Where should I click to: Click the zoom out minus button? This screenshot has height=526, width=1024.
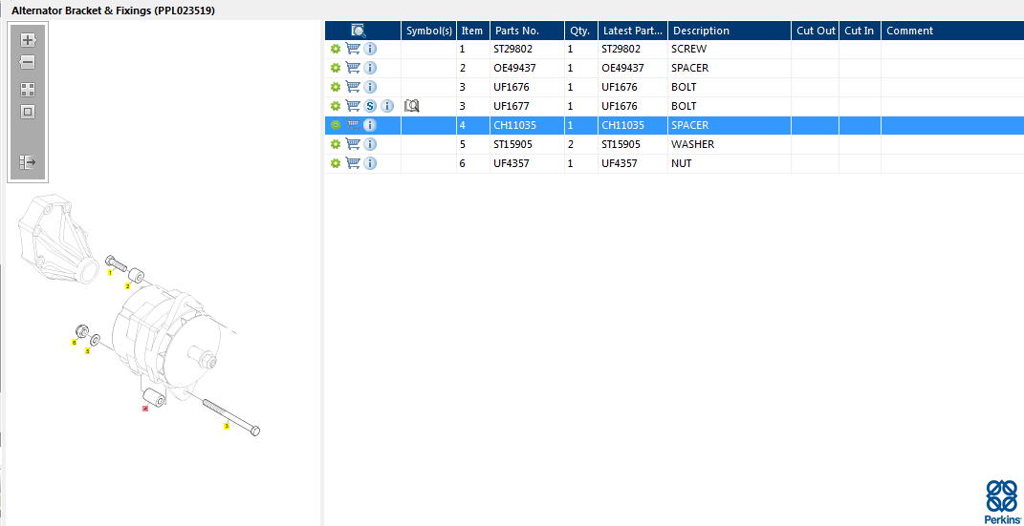(28, 62)
